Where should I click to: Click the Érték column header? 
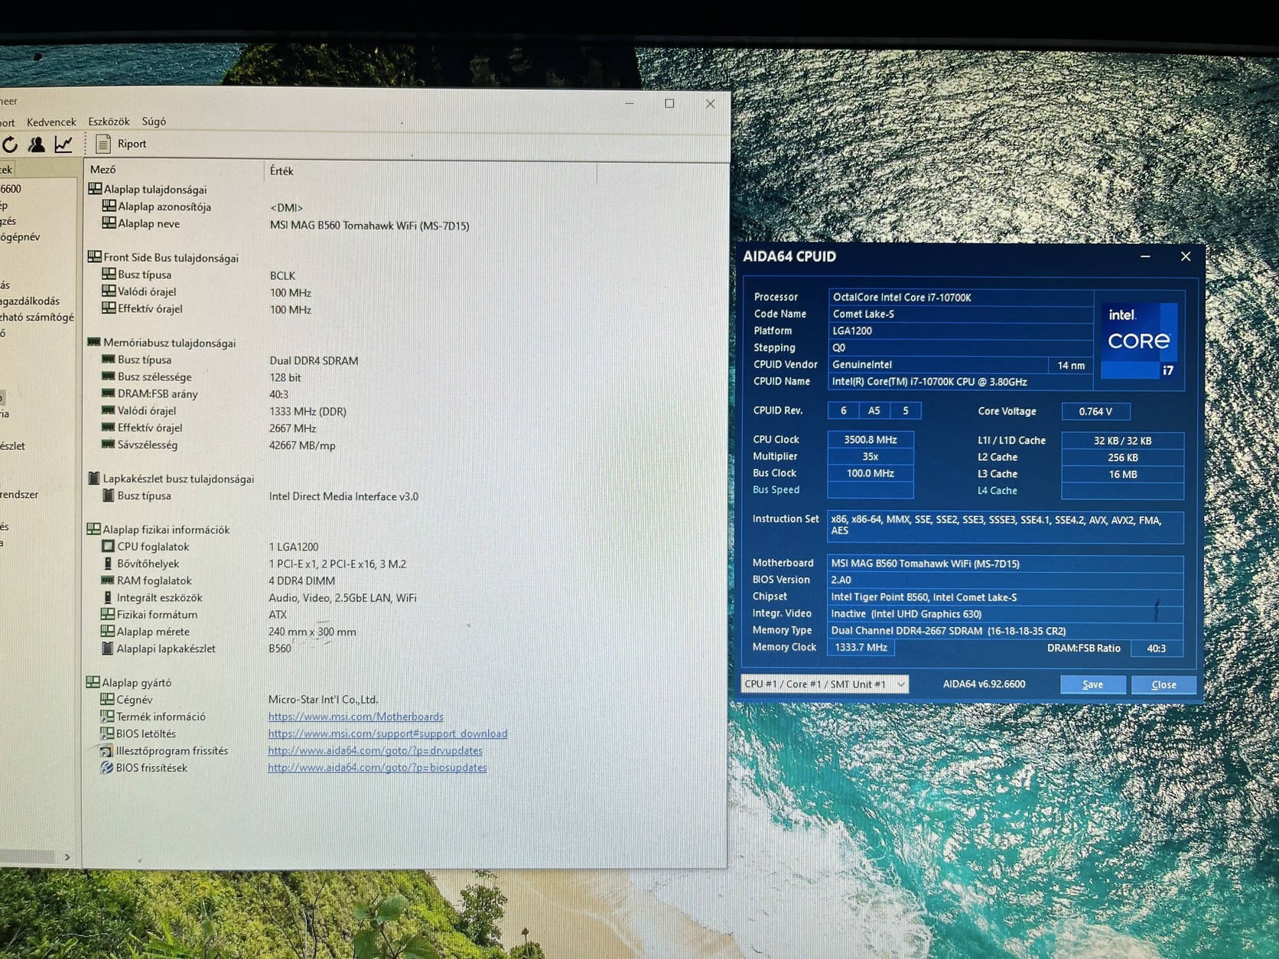(x=282, y=171)
